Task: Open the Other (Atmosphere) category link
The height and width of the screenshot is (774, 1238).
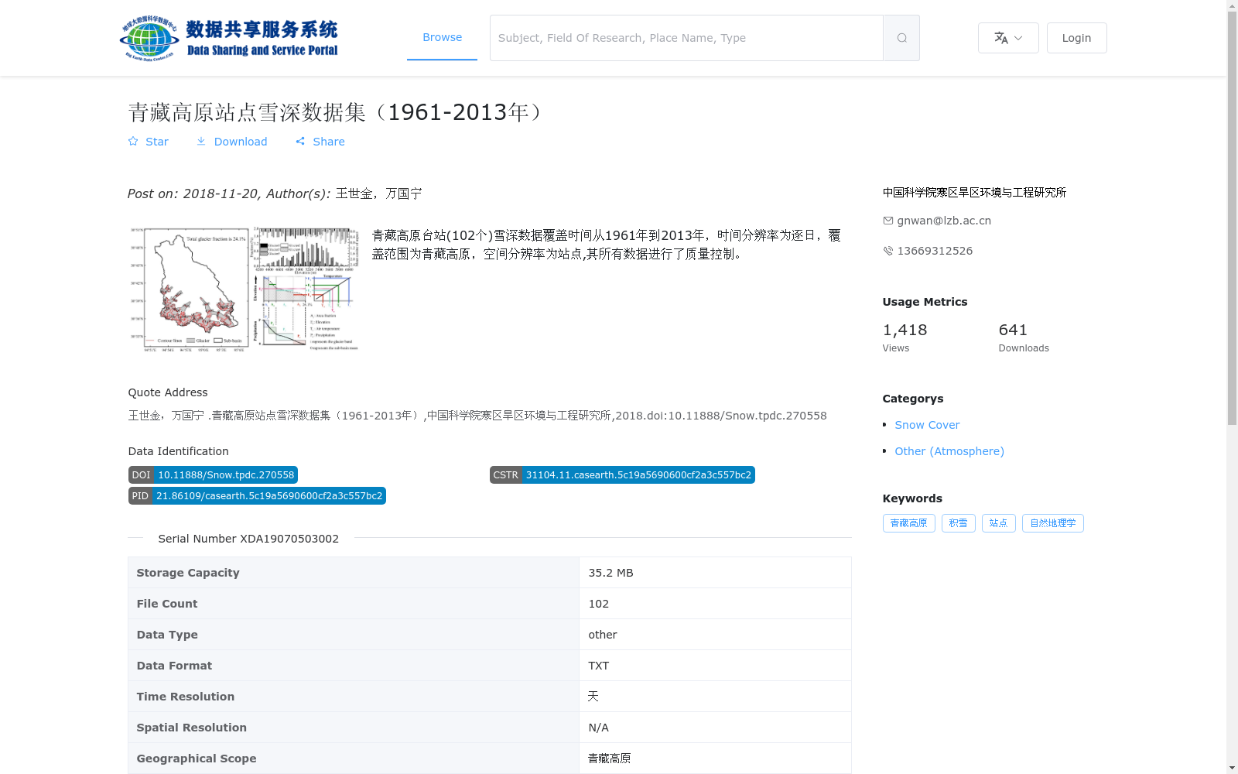Action: point(949,451)
